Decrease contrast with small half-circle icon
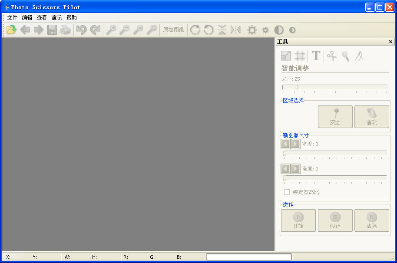This screenshot has height=263, width=397. tap(292, 30)
